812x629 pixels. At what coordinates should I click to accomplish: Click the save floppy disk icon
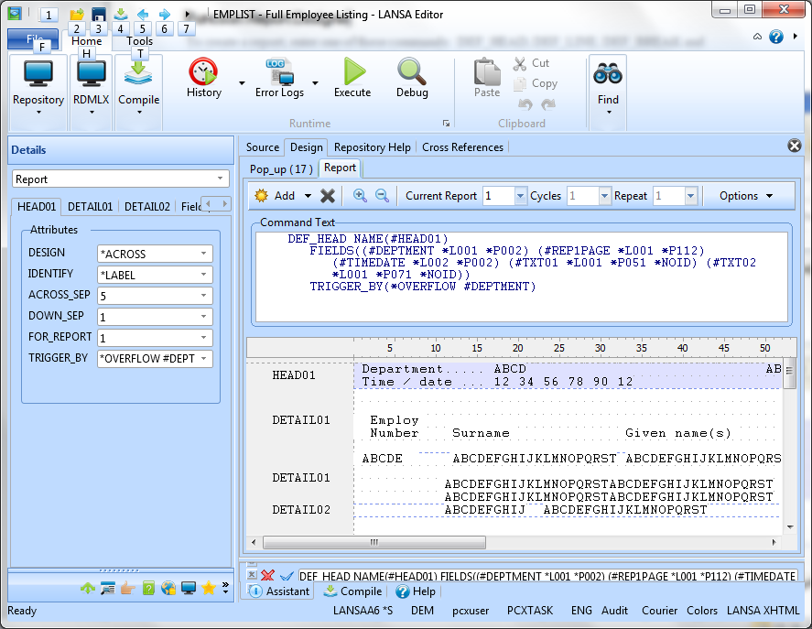point(98,14)
